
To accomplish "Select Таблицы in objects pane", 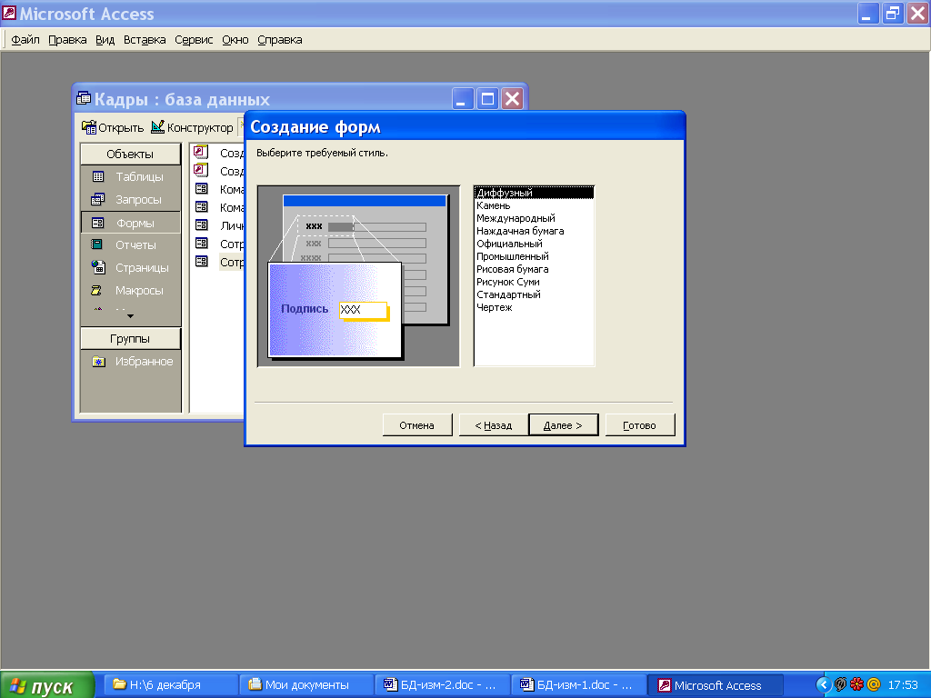I will point(130,177).
